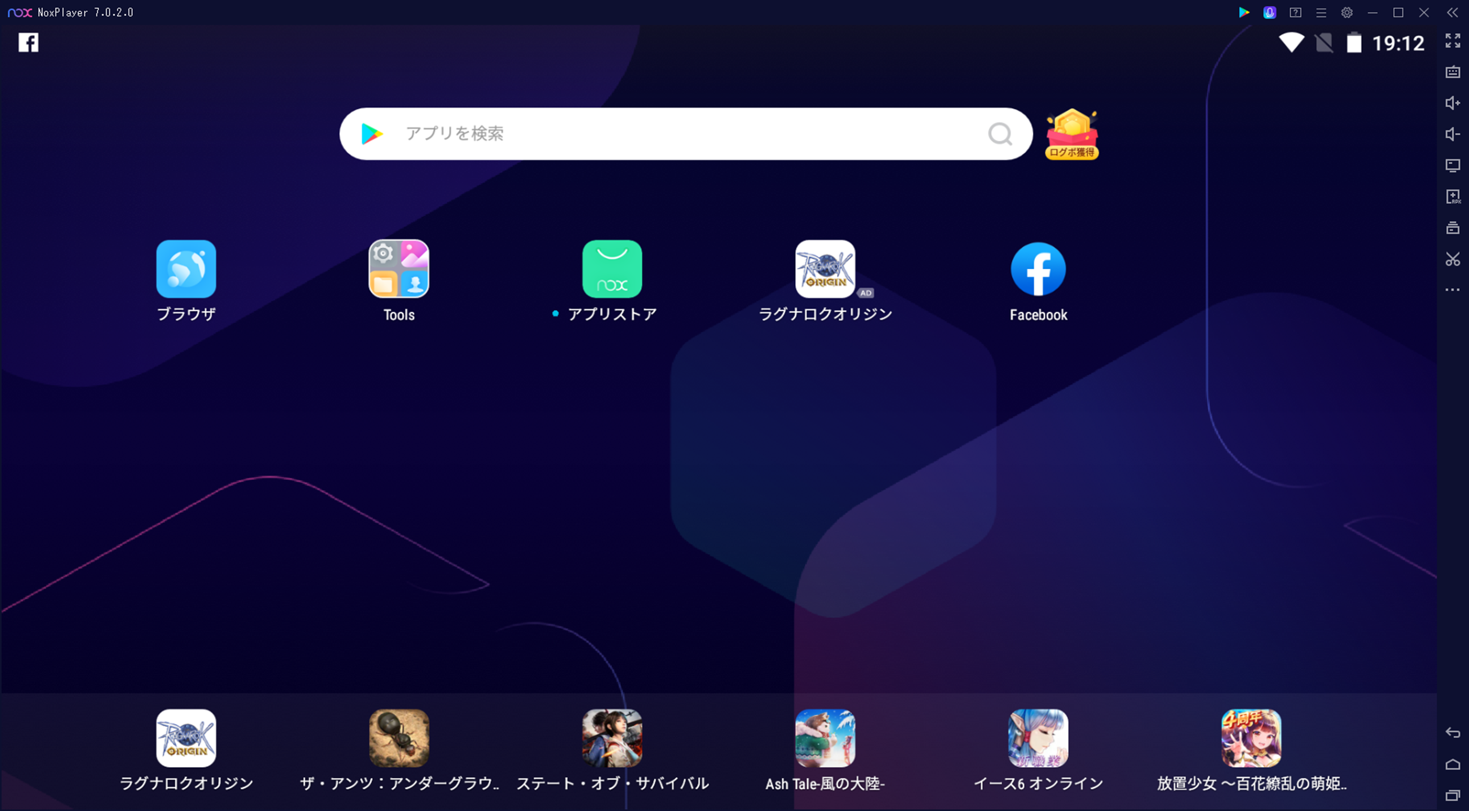Click the Google Play logo in search bar
The image size is (1469, 811).
click(x=372, y=133)
